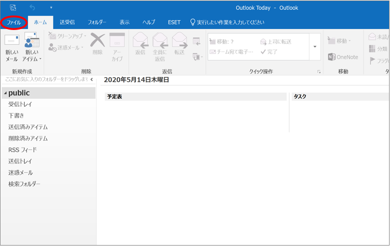The width and height of the screenshot is (390, 246).
Task: Open the more reply actions dropdown icon
Action: pos(197,57)
